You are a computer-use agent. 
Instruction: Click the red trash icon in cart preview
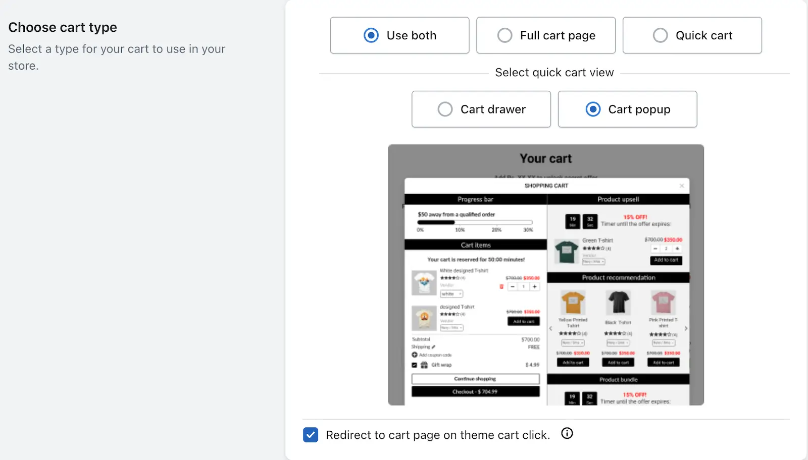coord(501,286)
